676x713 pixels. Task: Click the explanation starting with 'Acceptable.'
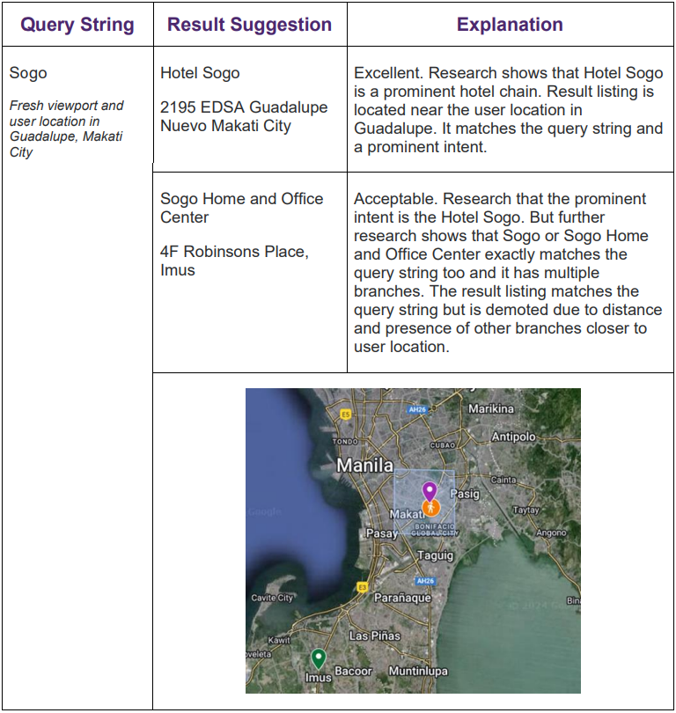[x=508, y=273]
